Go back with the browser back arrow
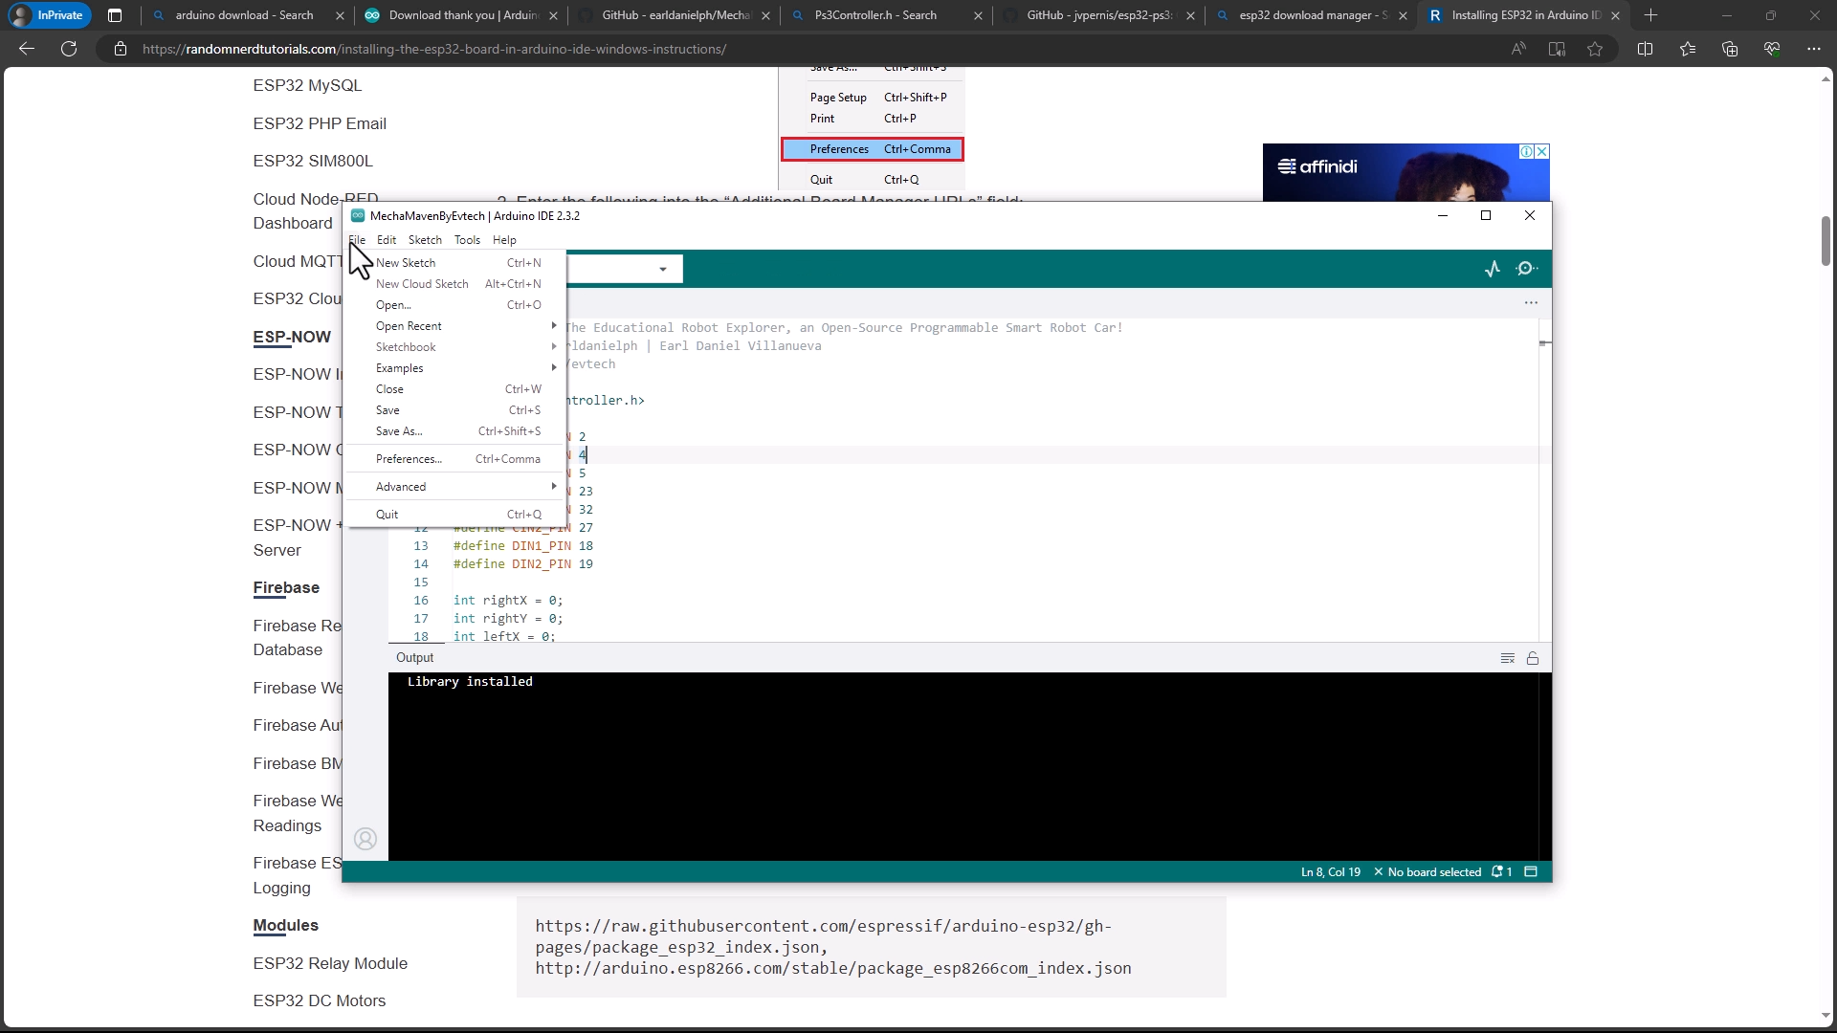Image resolution: width=1837 pixels, height=1033 pixels. click(x=27, y=49)
